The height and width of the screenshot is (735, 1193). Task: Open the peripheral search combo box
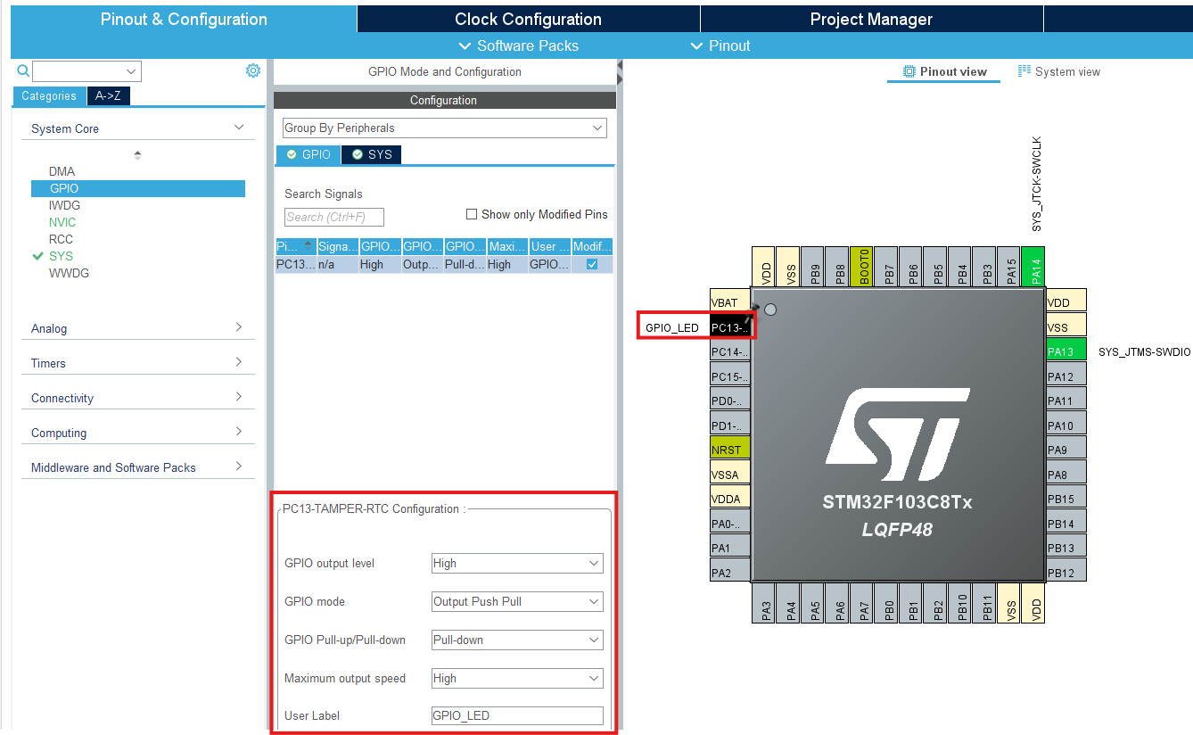tap(86, 71)
